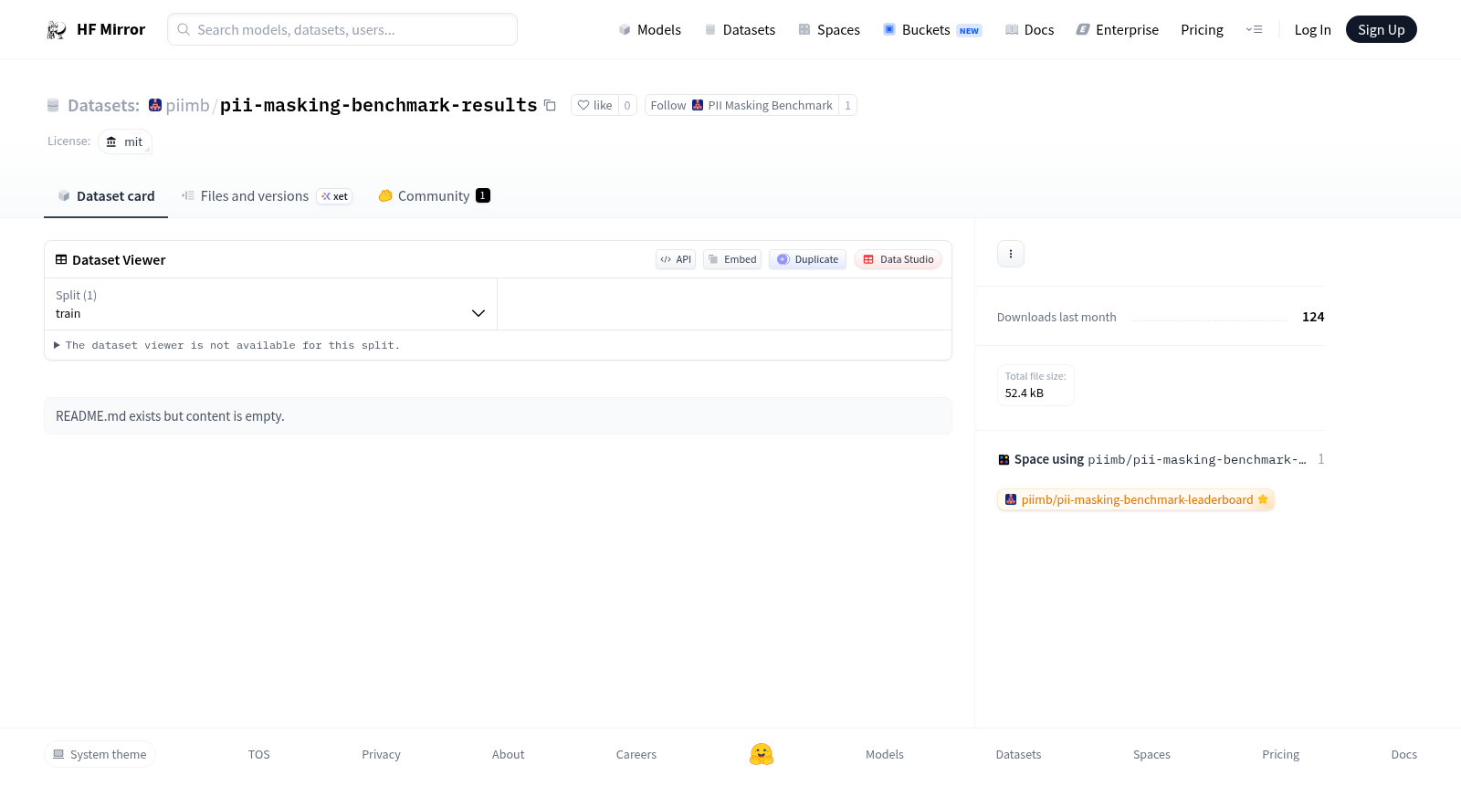Open Docs in the top navigation
Viewport: 1461px width, 786px height.
(x=1029, y=30)
